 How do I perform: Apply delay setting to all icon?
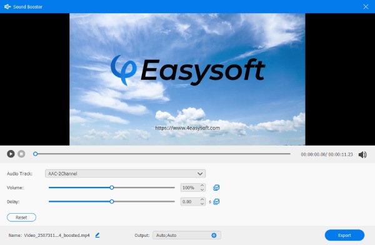coord(216,202)
